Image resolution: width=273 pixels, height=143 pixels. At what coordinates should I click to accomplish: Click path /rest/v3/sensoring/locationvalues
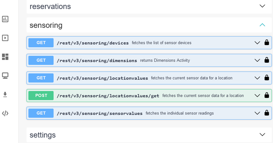coord(102,78)
